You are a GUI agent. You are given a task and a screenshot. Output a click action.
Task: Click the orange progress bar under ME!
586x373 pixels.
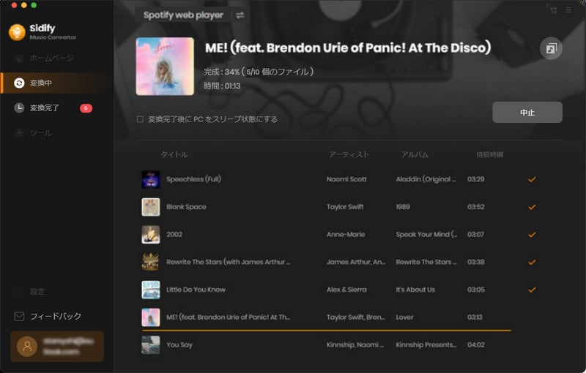(x=326, y=331)
